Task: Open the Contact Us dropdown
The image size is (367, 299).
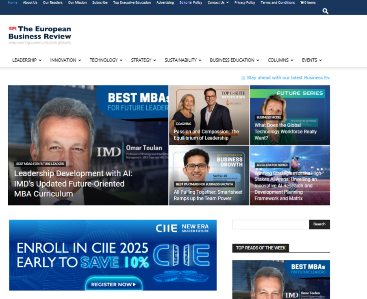Action: [x=218, y=2]
